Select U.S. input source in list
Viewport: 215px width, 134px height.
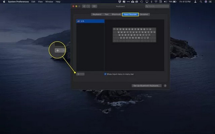click(x=90, y=21)
